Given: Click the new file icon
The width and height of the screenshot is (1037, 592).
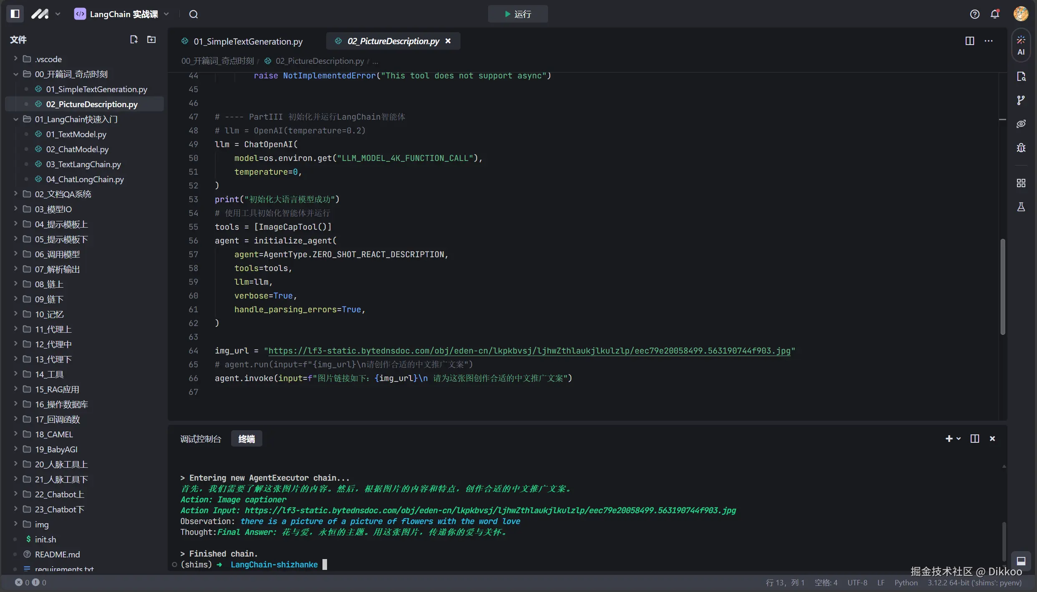Looking at the screenshot, I should click(133, 40).
